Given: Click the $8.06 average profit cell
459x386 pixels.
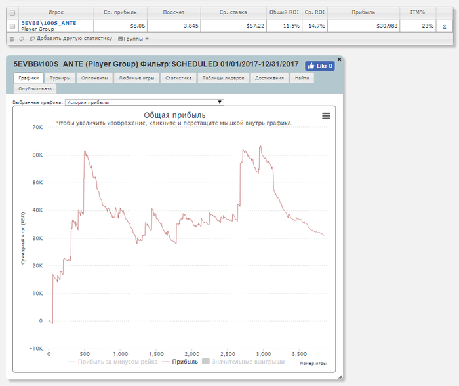Looking at the screenshot, I should 120,26.
